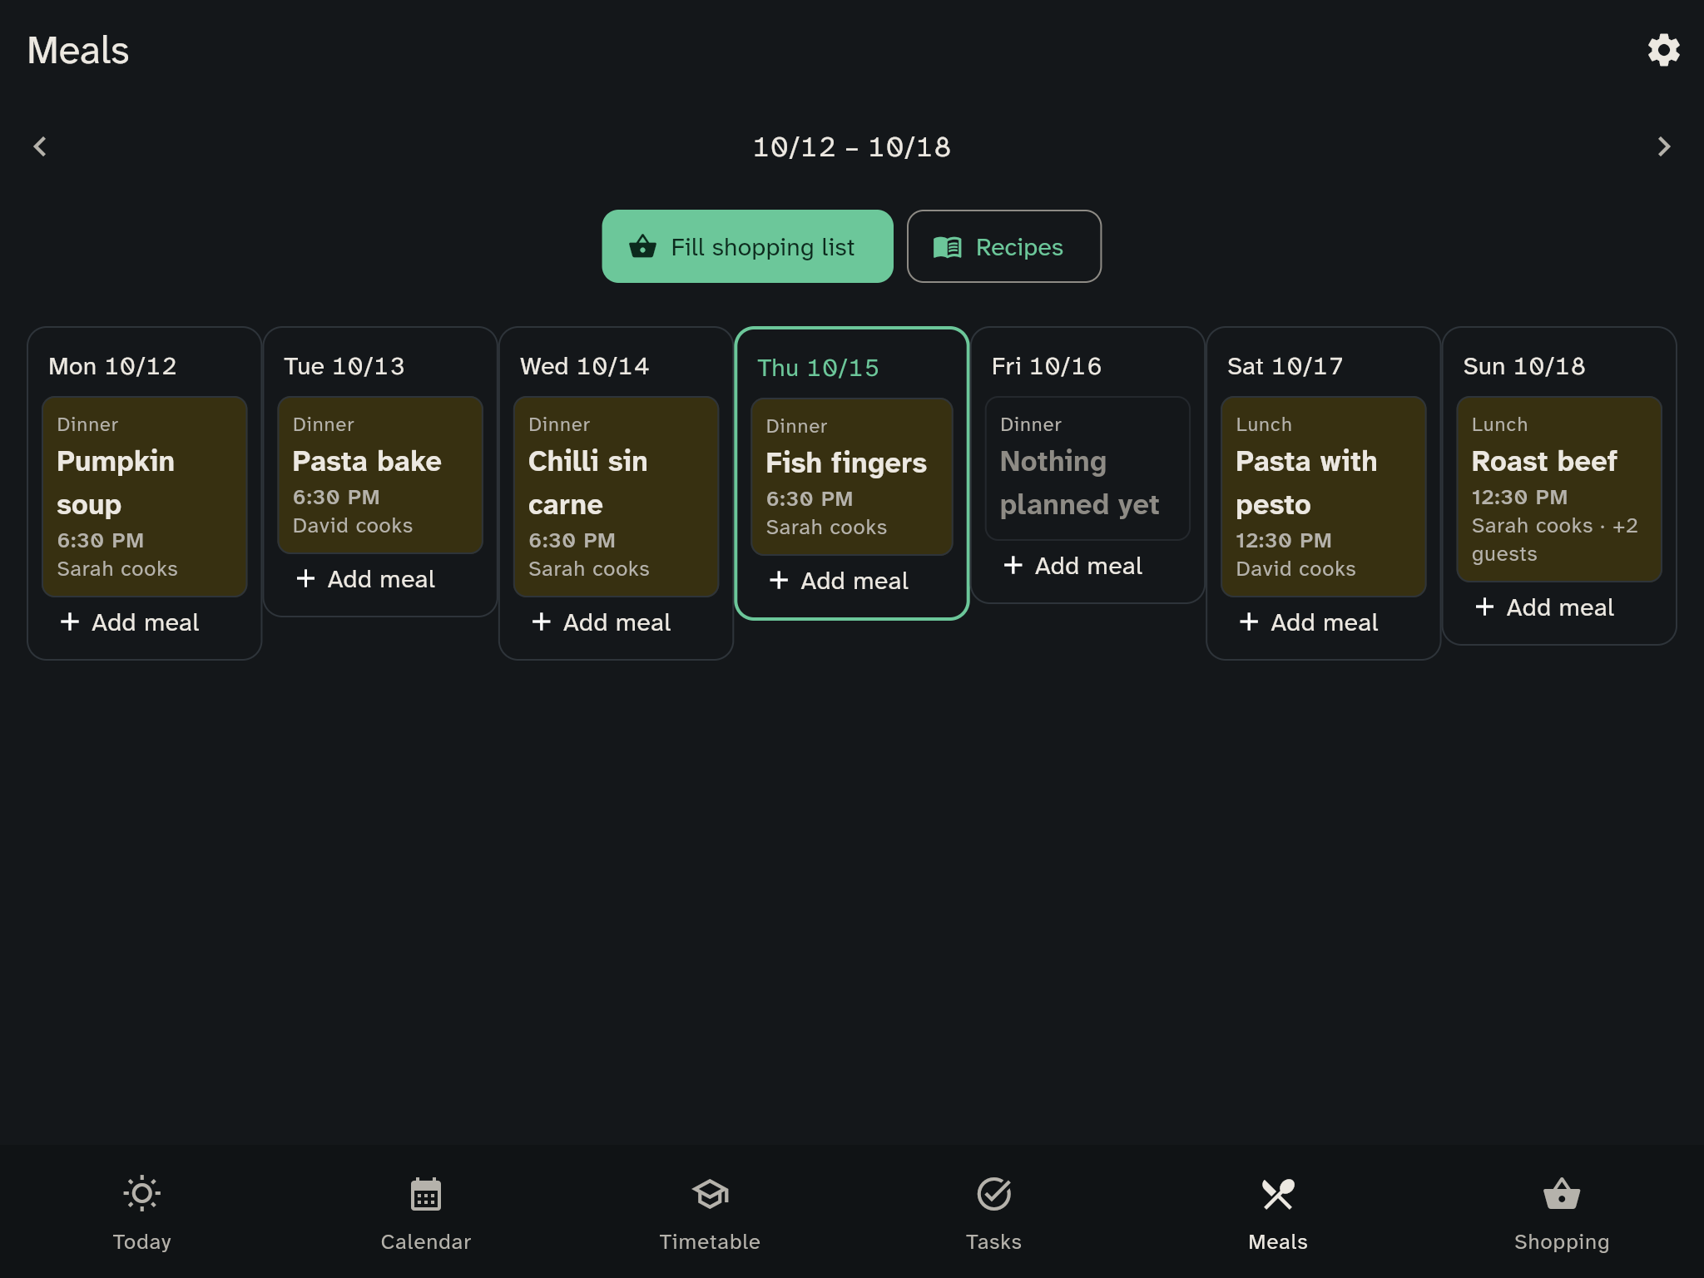Add meal under Fri 10/16
1704x1278 pixels.
coord(1073,566)
